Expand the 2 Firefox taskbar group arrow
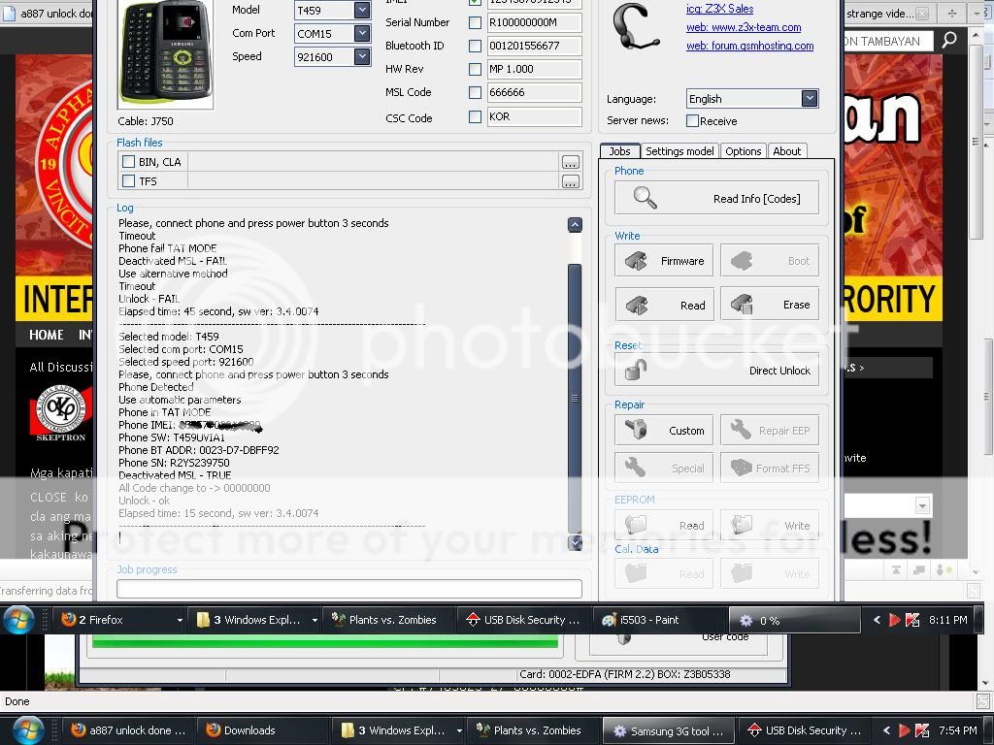The width and height of the screenshot is (994, 745). 180,620
